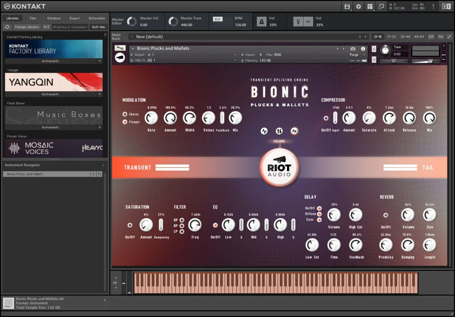Open the Multi Rack name dropdown arrow
Viewport: 455px width, 317px height.
click(x=132, y=37)
